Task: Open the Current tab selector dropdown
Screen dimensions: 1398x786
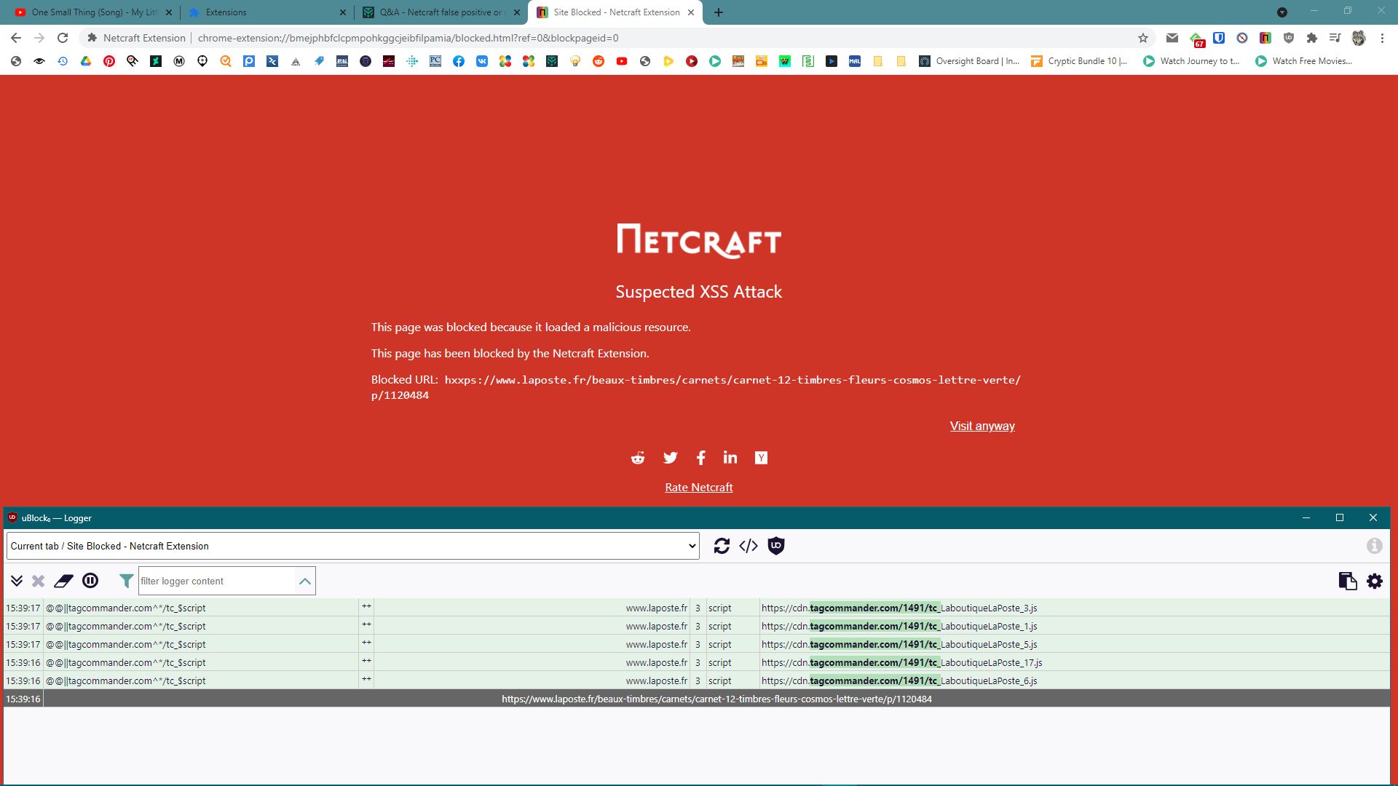Action: tap(353, 546)
